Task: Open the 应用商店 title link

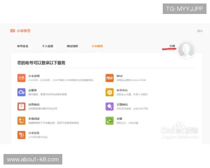Action: (x=34, y=105)
